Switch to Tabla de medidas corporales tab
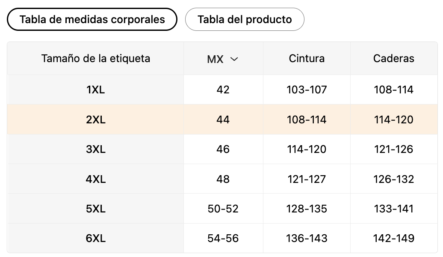Screen dimensions: 443x257 click(x=92, y=19)
